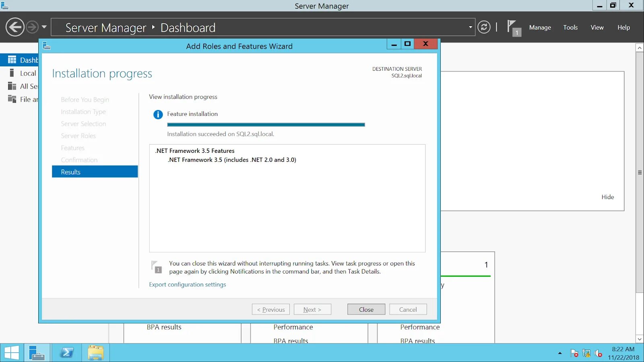The height and width of the screenshot is (362, 644).
Task: Select .NET Framework 3.5 Features entry
Action: point(195,151)
